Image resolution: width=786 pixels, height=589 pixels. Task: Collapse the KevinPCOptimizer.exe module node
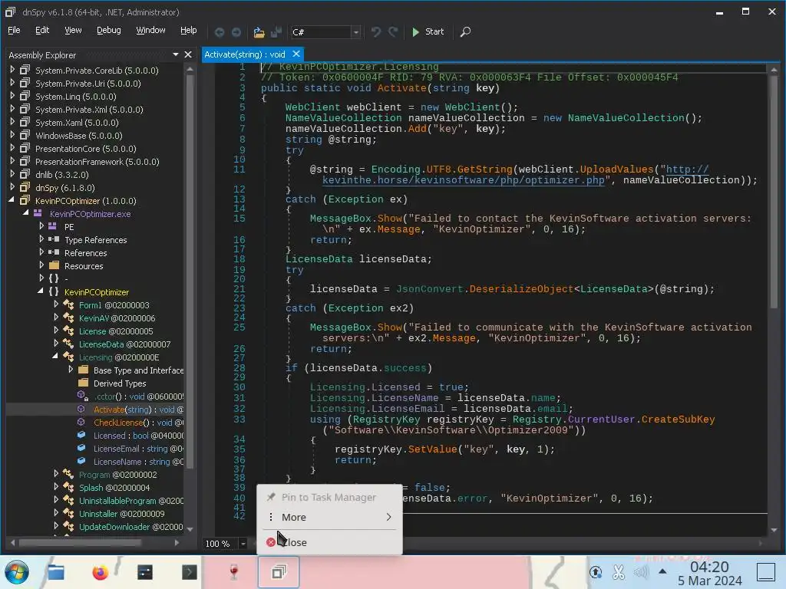click(x=25, y=213)
